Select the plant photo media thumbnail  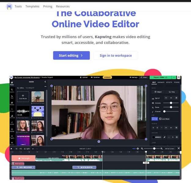(x=38, y=97)
